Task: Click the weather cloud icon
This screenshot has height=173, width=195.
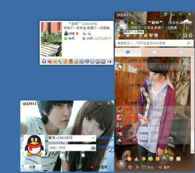Action: 188,22
